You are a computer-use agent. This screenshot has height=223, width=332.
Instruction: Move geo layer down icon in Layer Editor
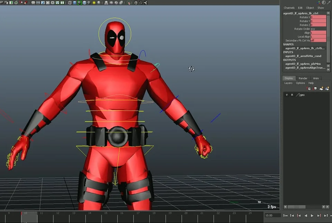(315, 89)
